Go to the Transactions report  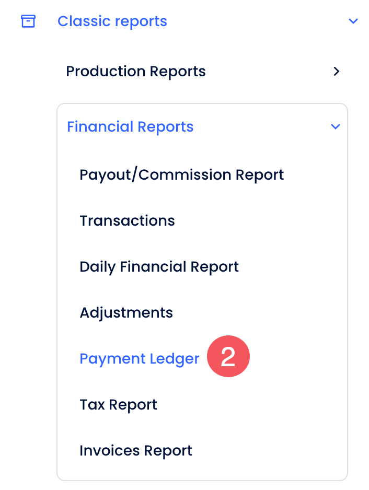(127, 221)
